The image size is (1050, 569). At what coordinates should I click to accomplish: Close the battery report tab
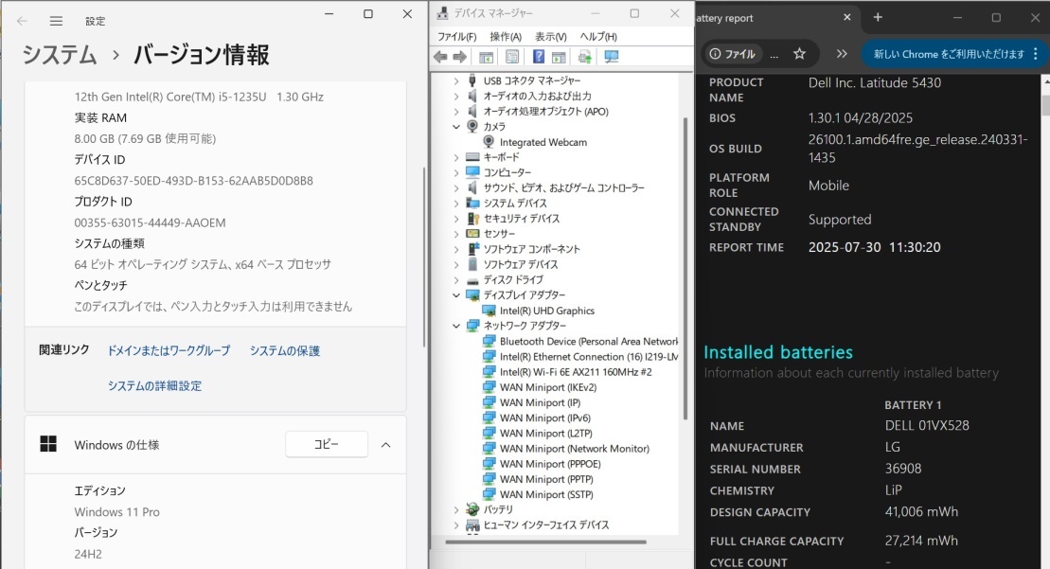pos(847,17)
